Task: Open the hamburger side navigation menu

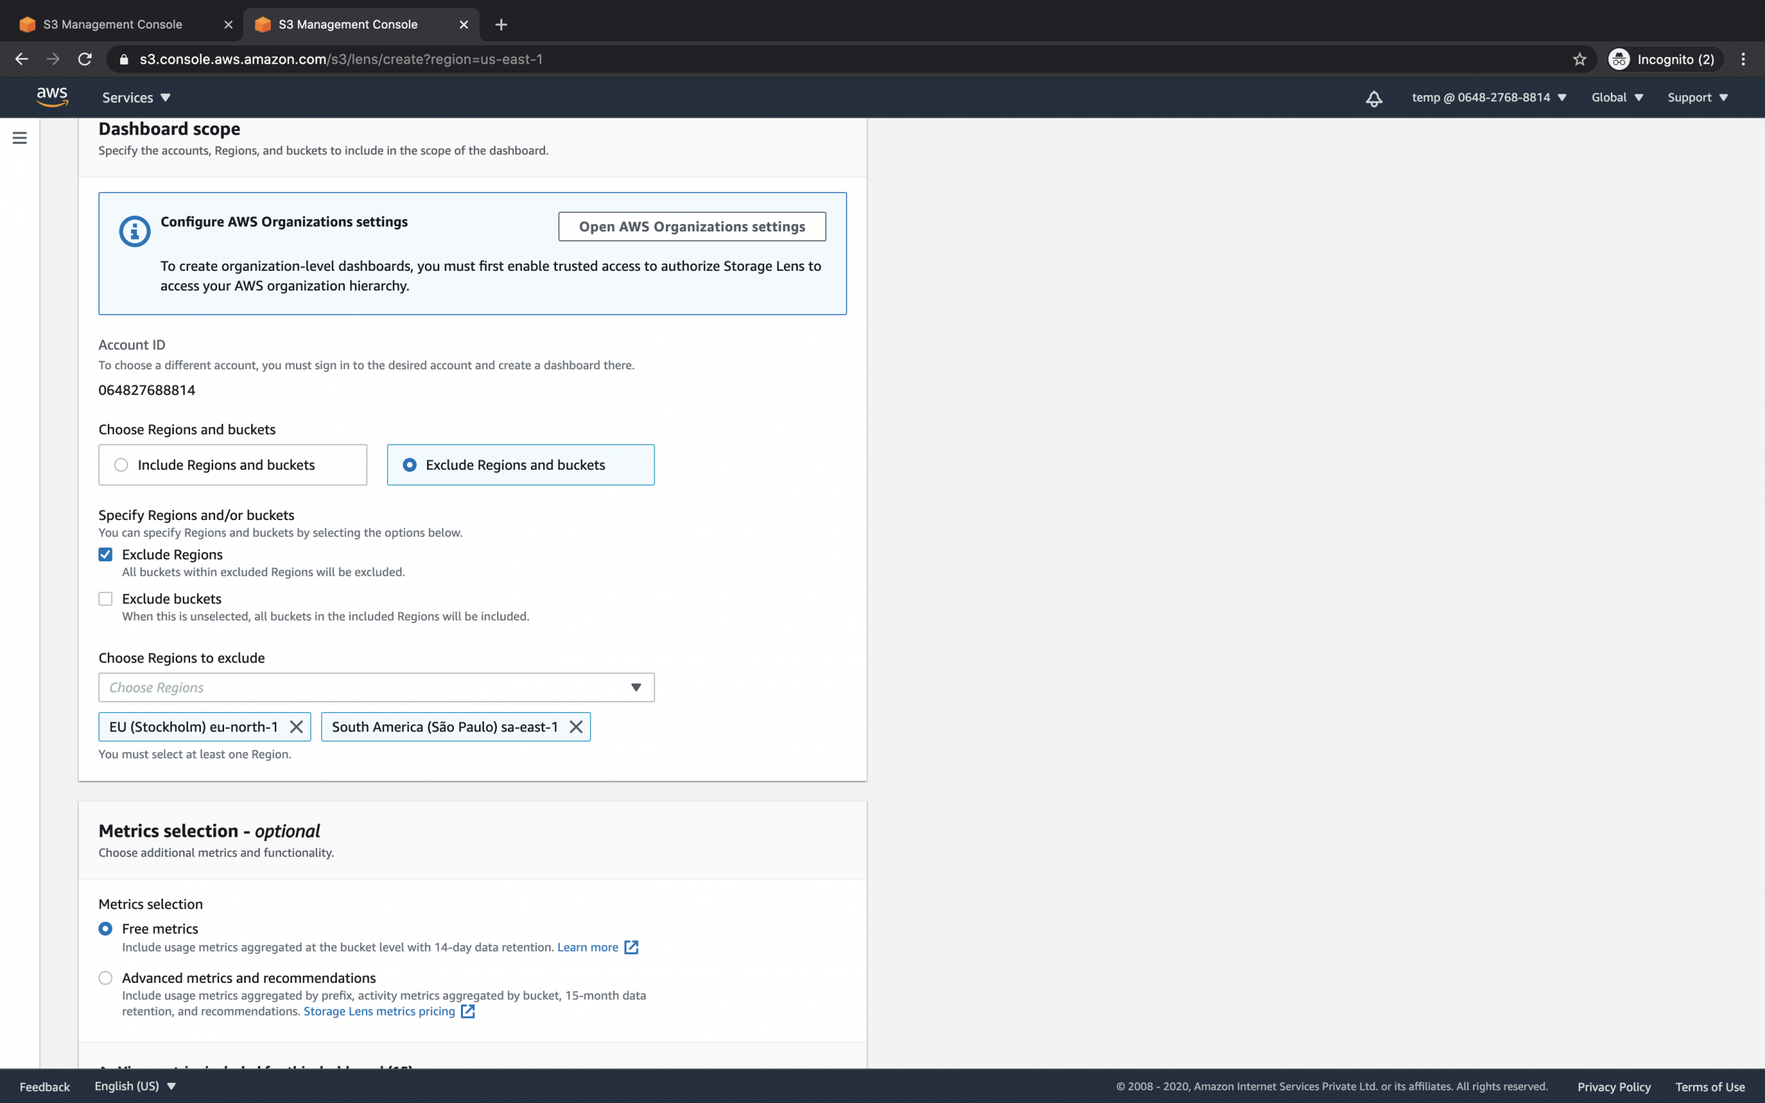Action: [20, 138]
